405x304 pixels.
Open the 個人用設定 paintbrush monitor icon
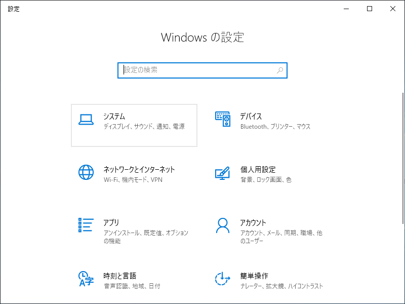coord(223,173)
